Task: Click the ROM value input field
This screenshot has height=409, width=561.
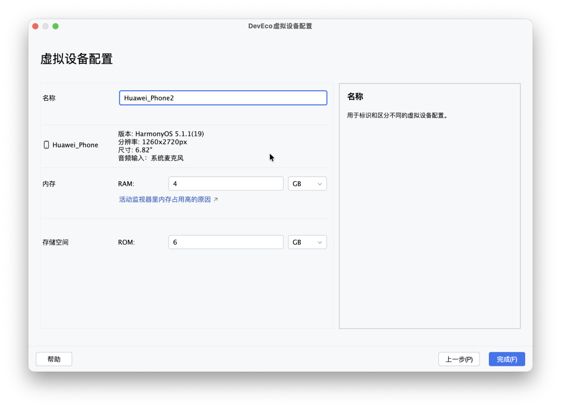Action: pyautogui.click(x=226, y=242)
